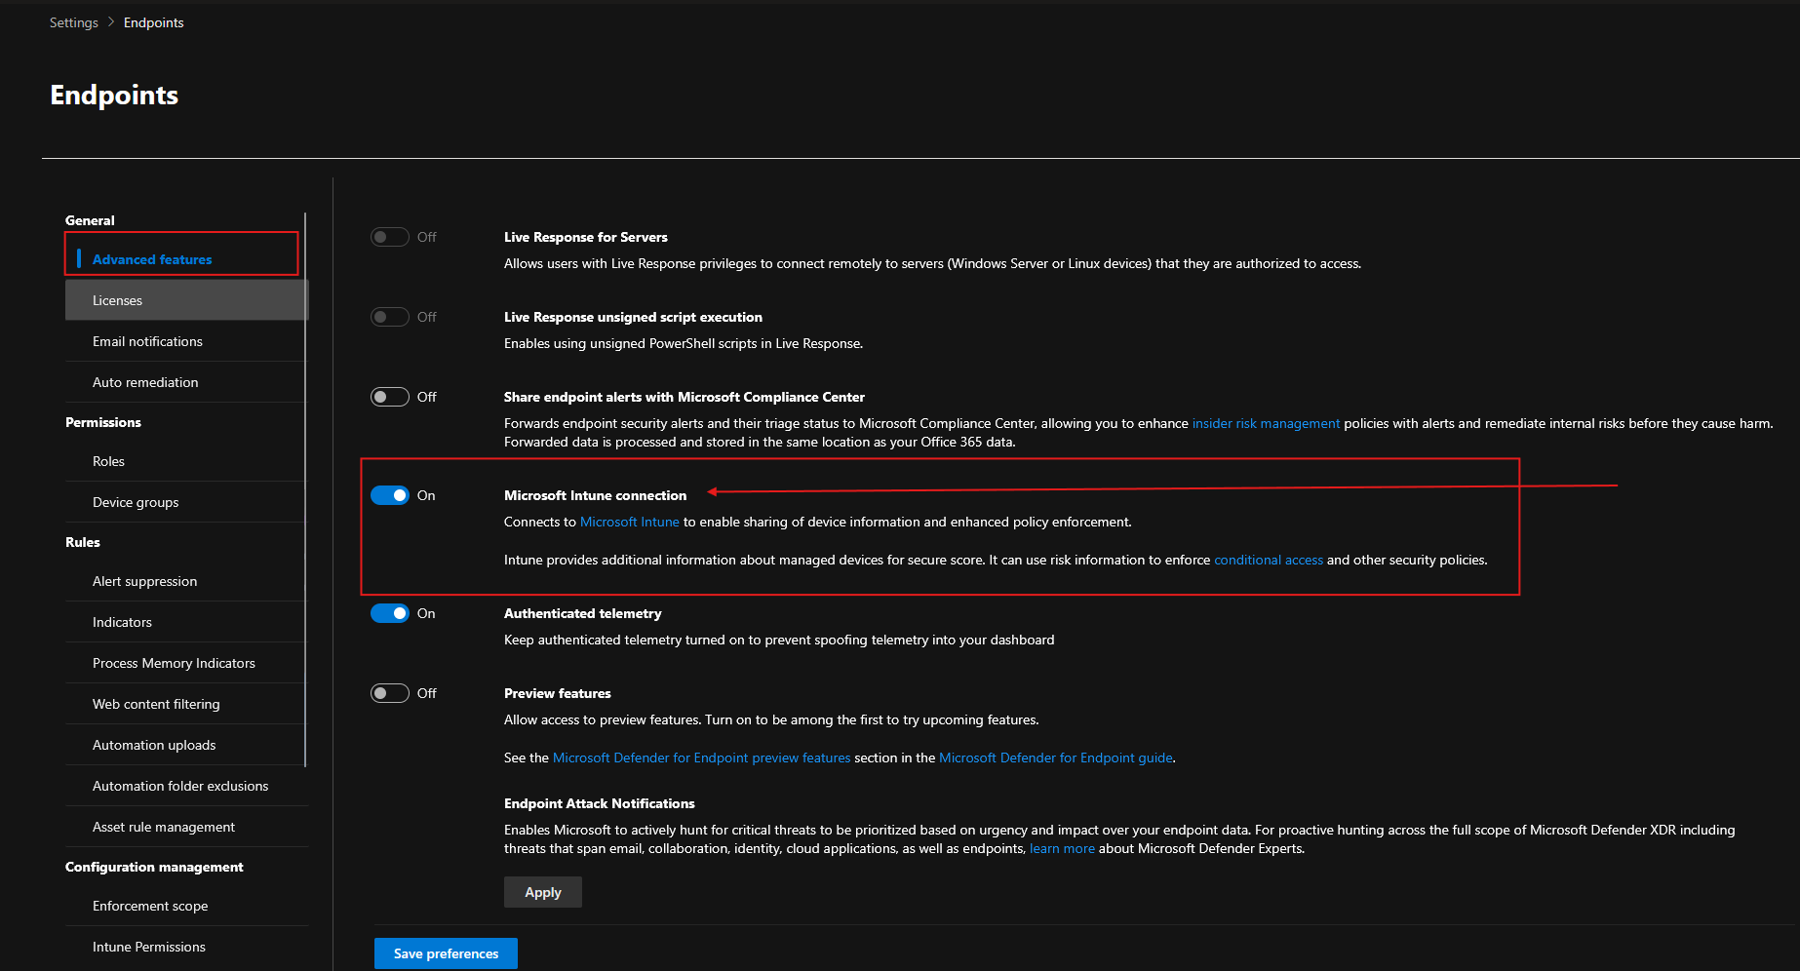Turn on Live Response unsigned script execution

pos(389,316)
